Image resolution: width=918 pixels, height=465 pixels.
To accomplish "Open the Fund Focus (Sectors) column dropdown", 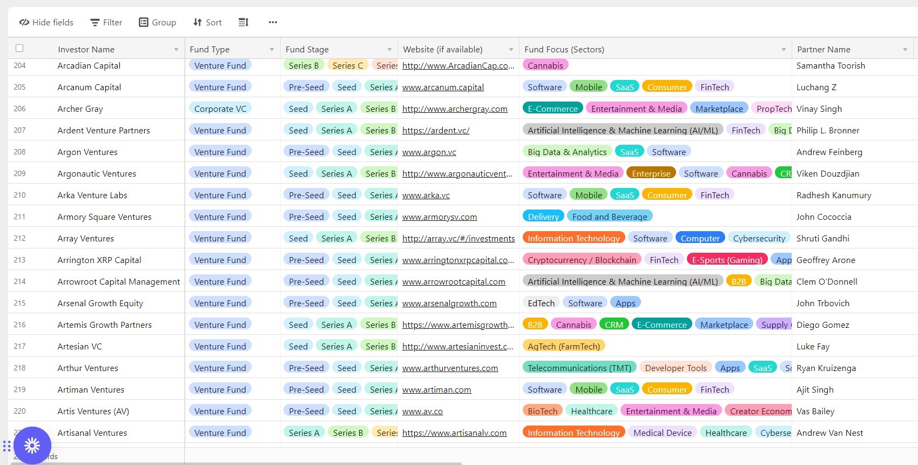I will pos(784,50).
